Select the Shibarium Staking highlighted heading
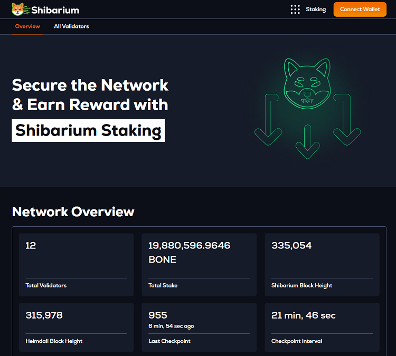Screen dimensions: 396x356 coord(88,130)
